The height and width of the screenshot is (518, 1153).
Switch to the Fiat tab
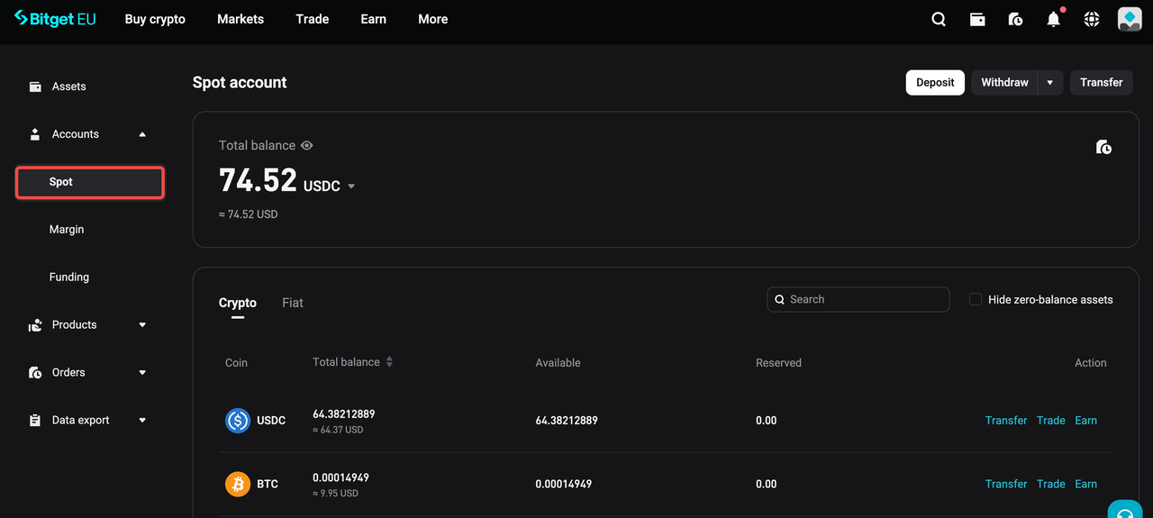coord(293,303)
